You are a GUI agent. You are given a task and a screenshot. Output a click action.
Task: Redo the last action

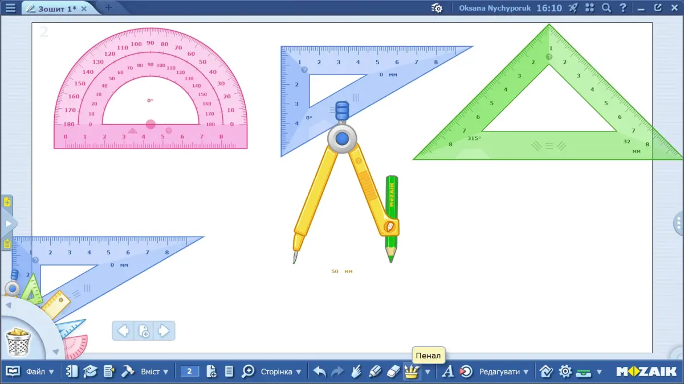(337, 371)
